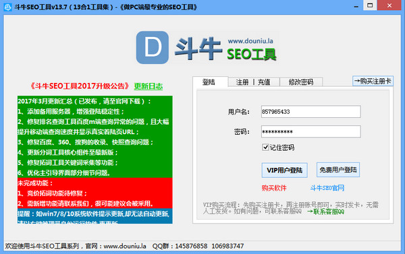Click the line '4、更新分词工具核心组件至最新版'
Image resolution: width=405 pixels, height=254 pixels.
click(x=67, y=152)
